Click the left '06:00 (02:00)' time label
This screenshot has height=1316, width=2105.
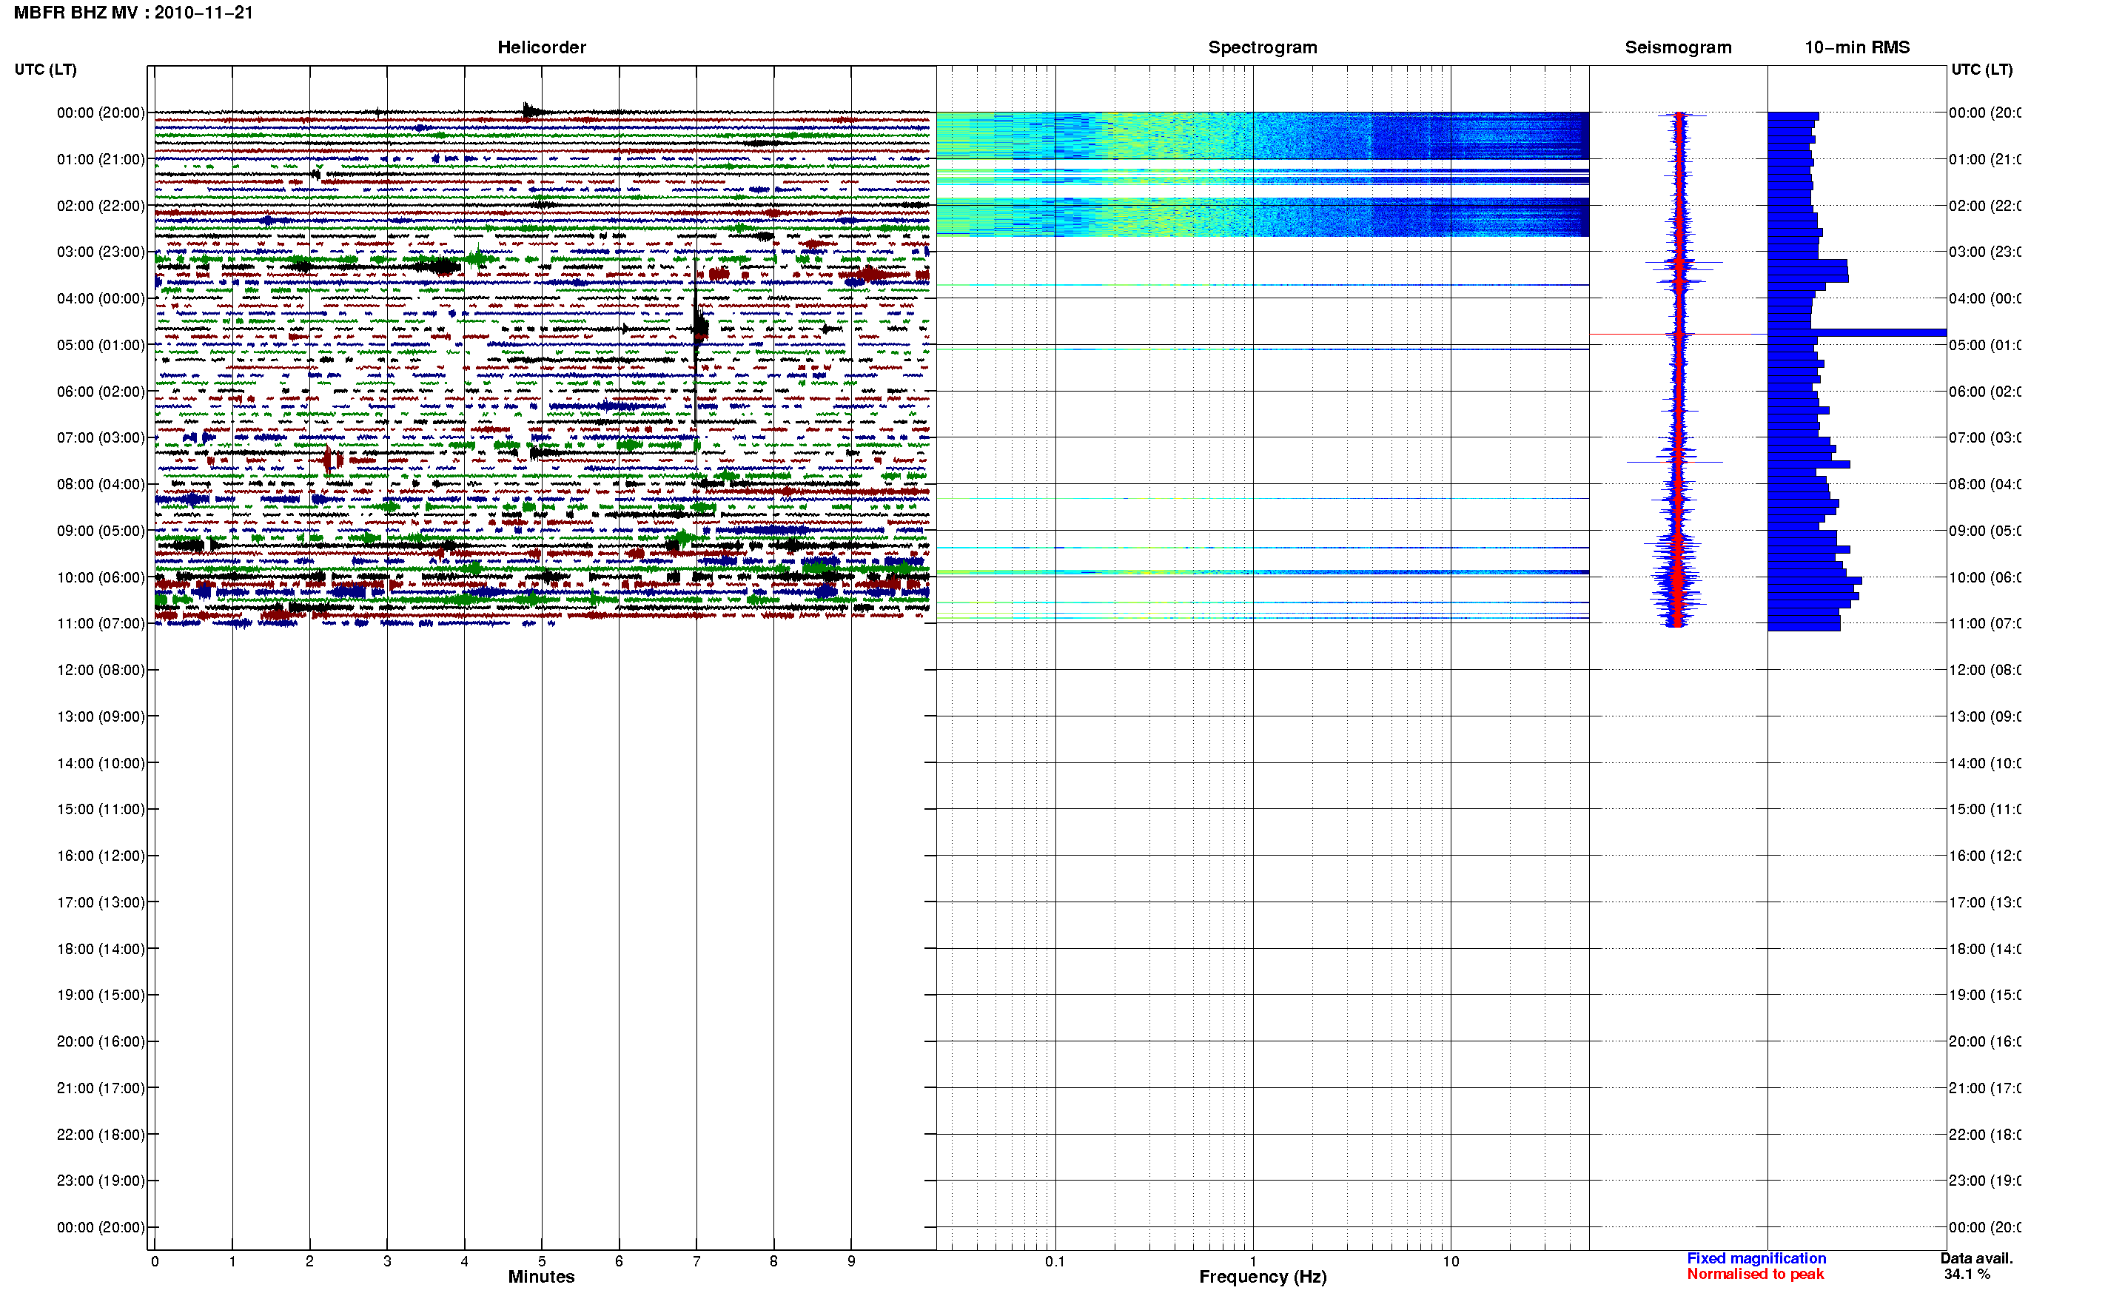click(x=101, y=392)
